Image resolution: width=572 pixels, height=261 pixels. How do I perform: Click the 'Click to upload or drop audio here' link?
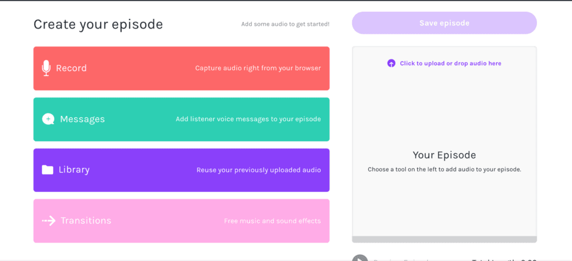click(x=450, y=64)
